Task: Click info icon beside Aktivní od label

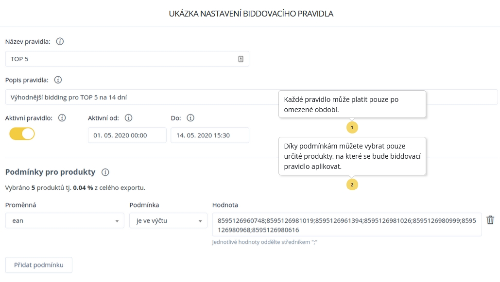Action: (x=128, y=118)
